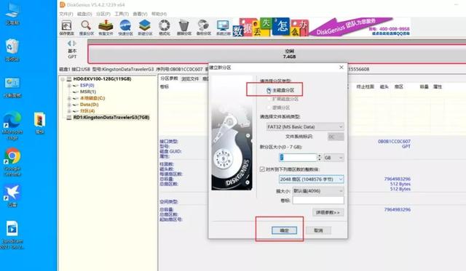Launch the Recover Files (恢复文件) toolbar icon
The image size is (466, 271).
(x=106, y=28)
